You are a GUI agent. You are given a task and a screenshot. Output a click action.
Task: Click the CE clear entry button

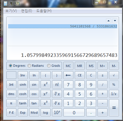[x=80, y=75]
